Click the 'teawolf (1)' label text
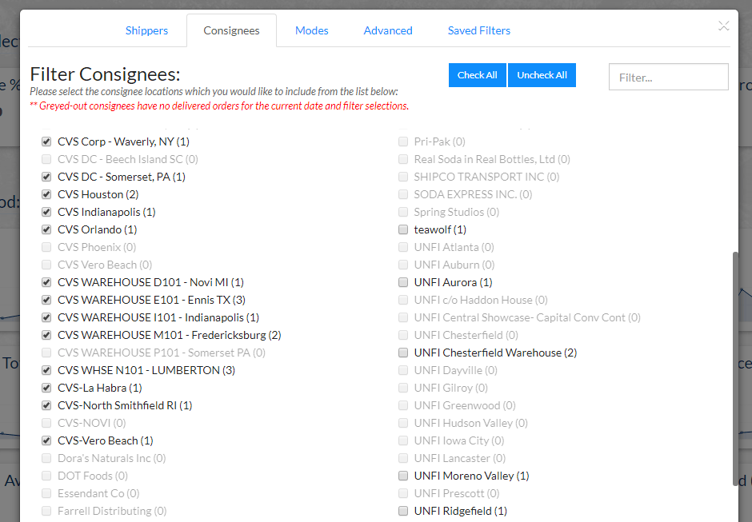The image size is (752, 522). click(x=440, y=229)
